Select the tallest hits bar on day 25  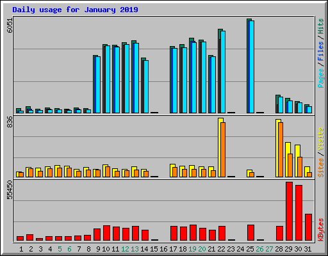click(x=248, y=66)
